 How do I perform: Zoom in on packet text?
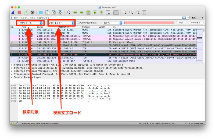pos(124,12)
